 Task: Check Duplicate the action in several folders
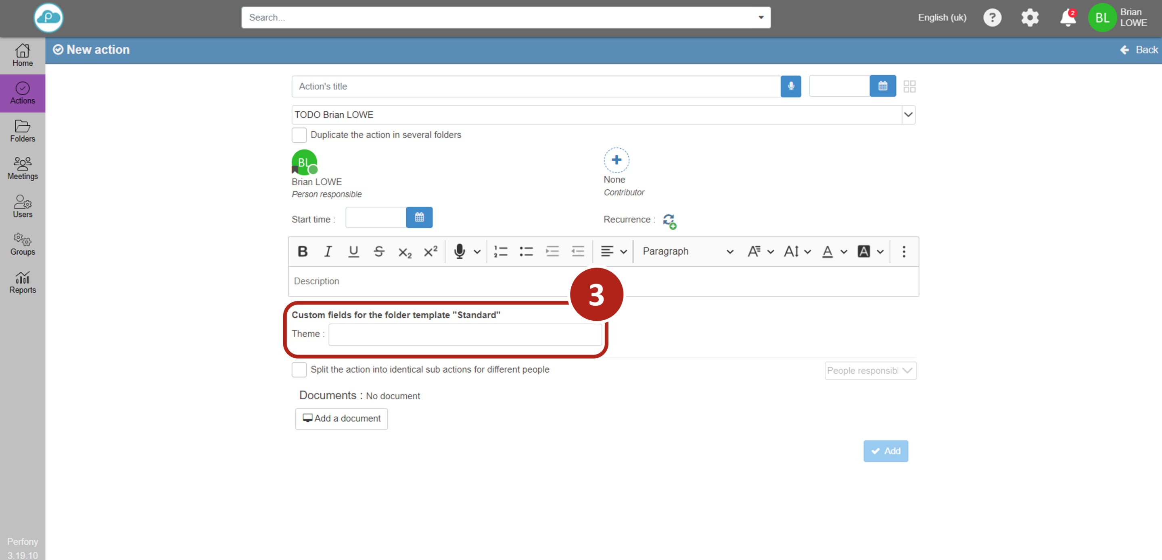(299, 135)
